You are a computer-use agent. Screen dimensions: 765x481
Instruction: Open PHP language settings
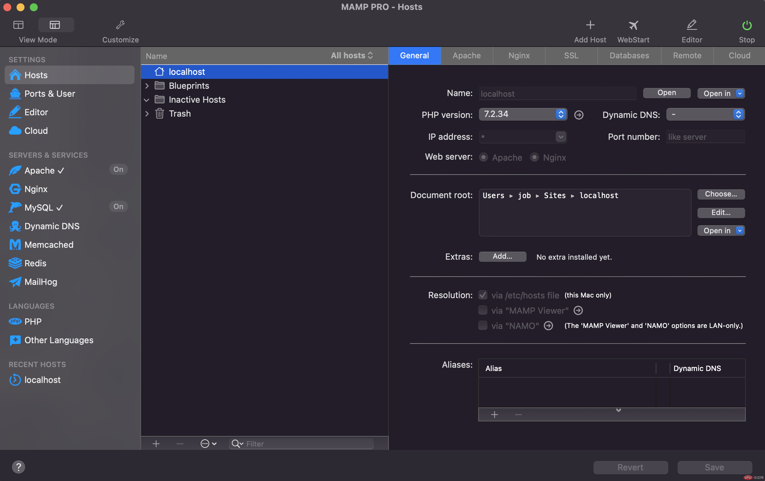pyautogui.click(x=70, y=322)
